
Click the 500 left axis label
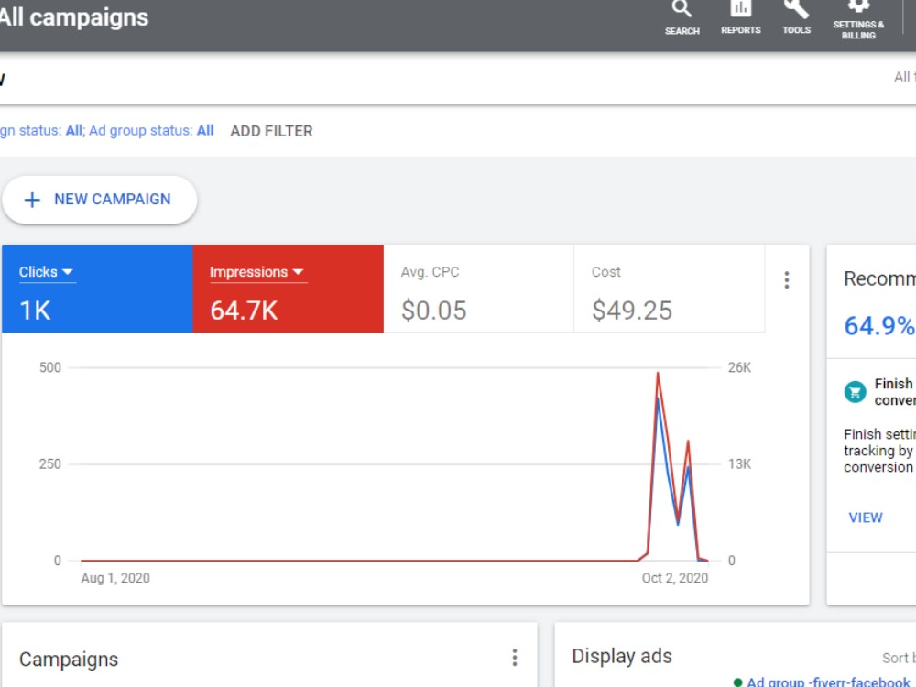pos(49,367)
